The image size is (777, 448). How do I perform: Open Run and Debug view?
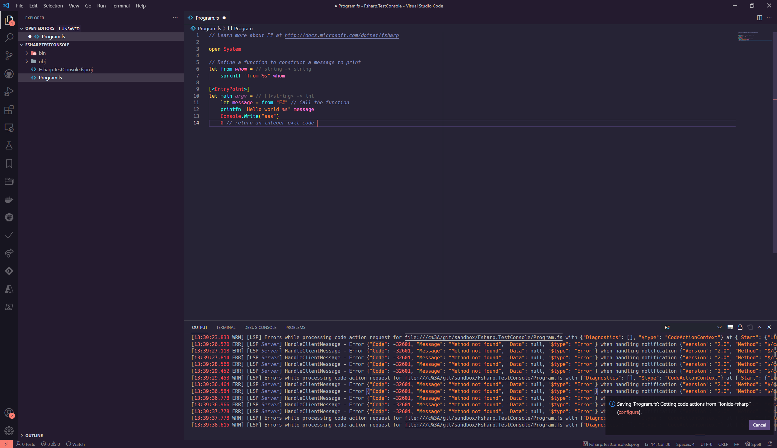[x=9, y=91]
